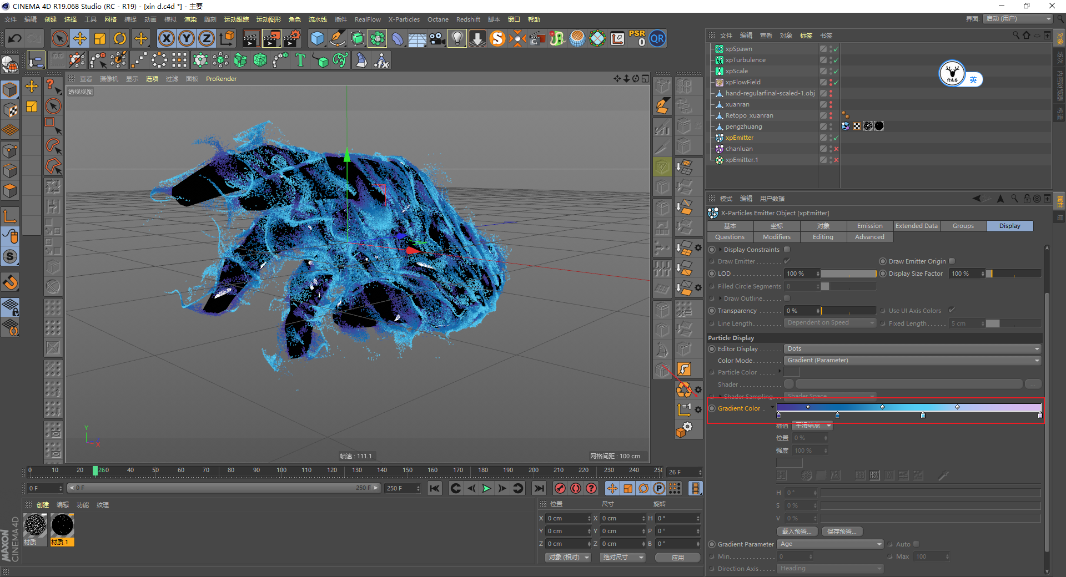Image resolution: width=1066 pixels, height=577 pixels.
Task: Render the active view
Action: [251, 38]
